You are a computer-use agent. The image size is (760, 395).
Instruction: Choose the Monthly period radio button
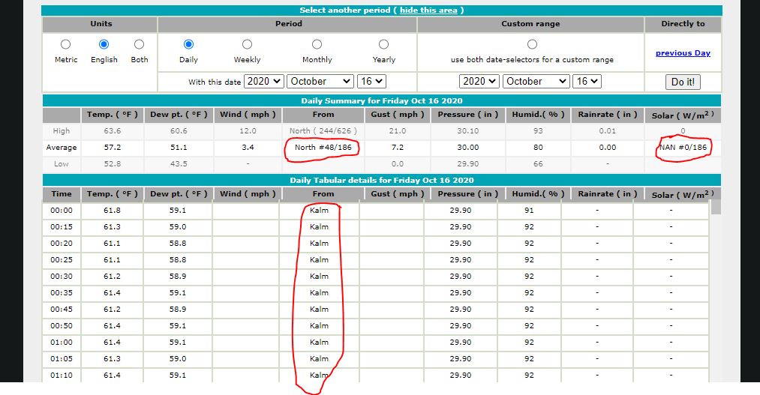(x=317, y=44)
